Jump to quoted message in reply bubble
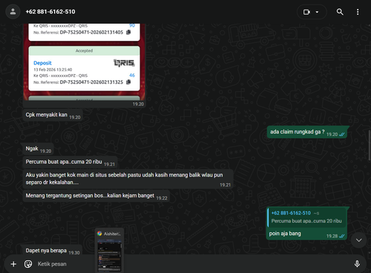 306,217
